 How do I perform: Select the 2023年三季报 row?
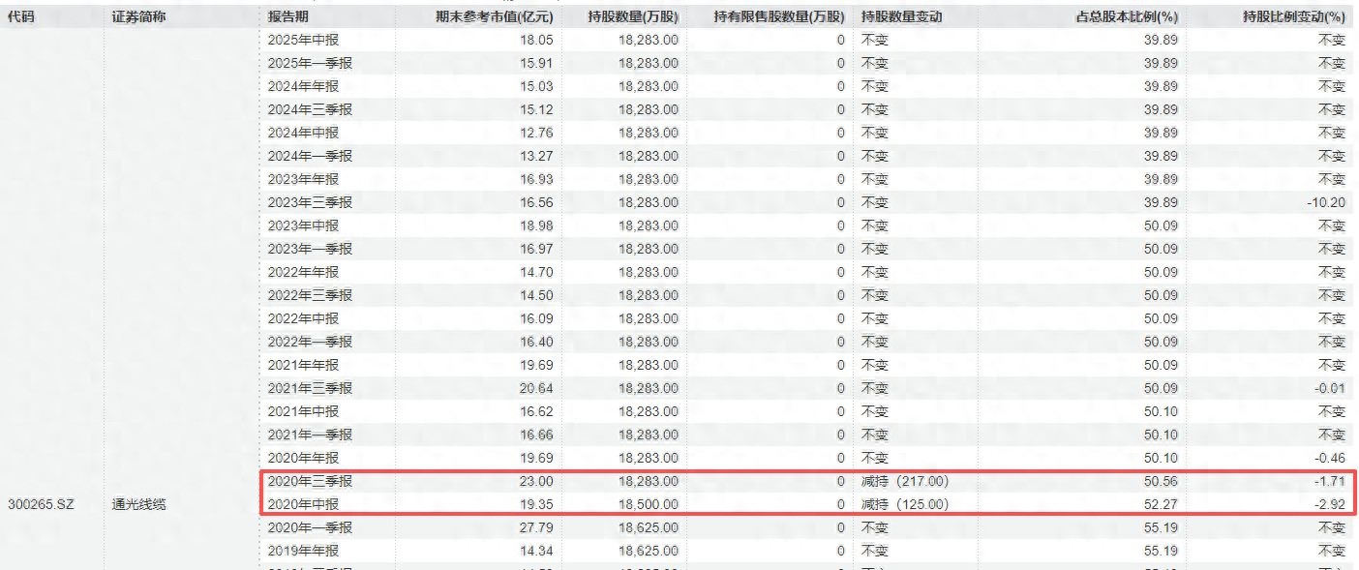pos(807,202)
